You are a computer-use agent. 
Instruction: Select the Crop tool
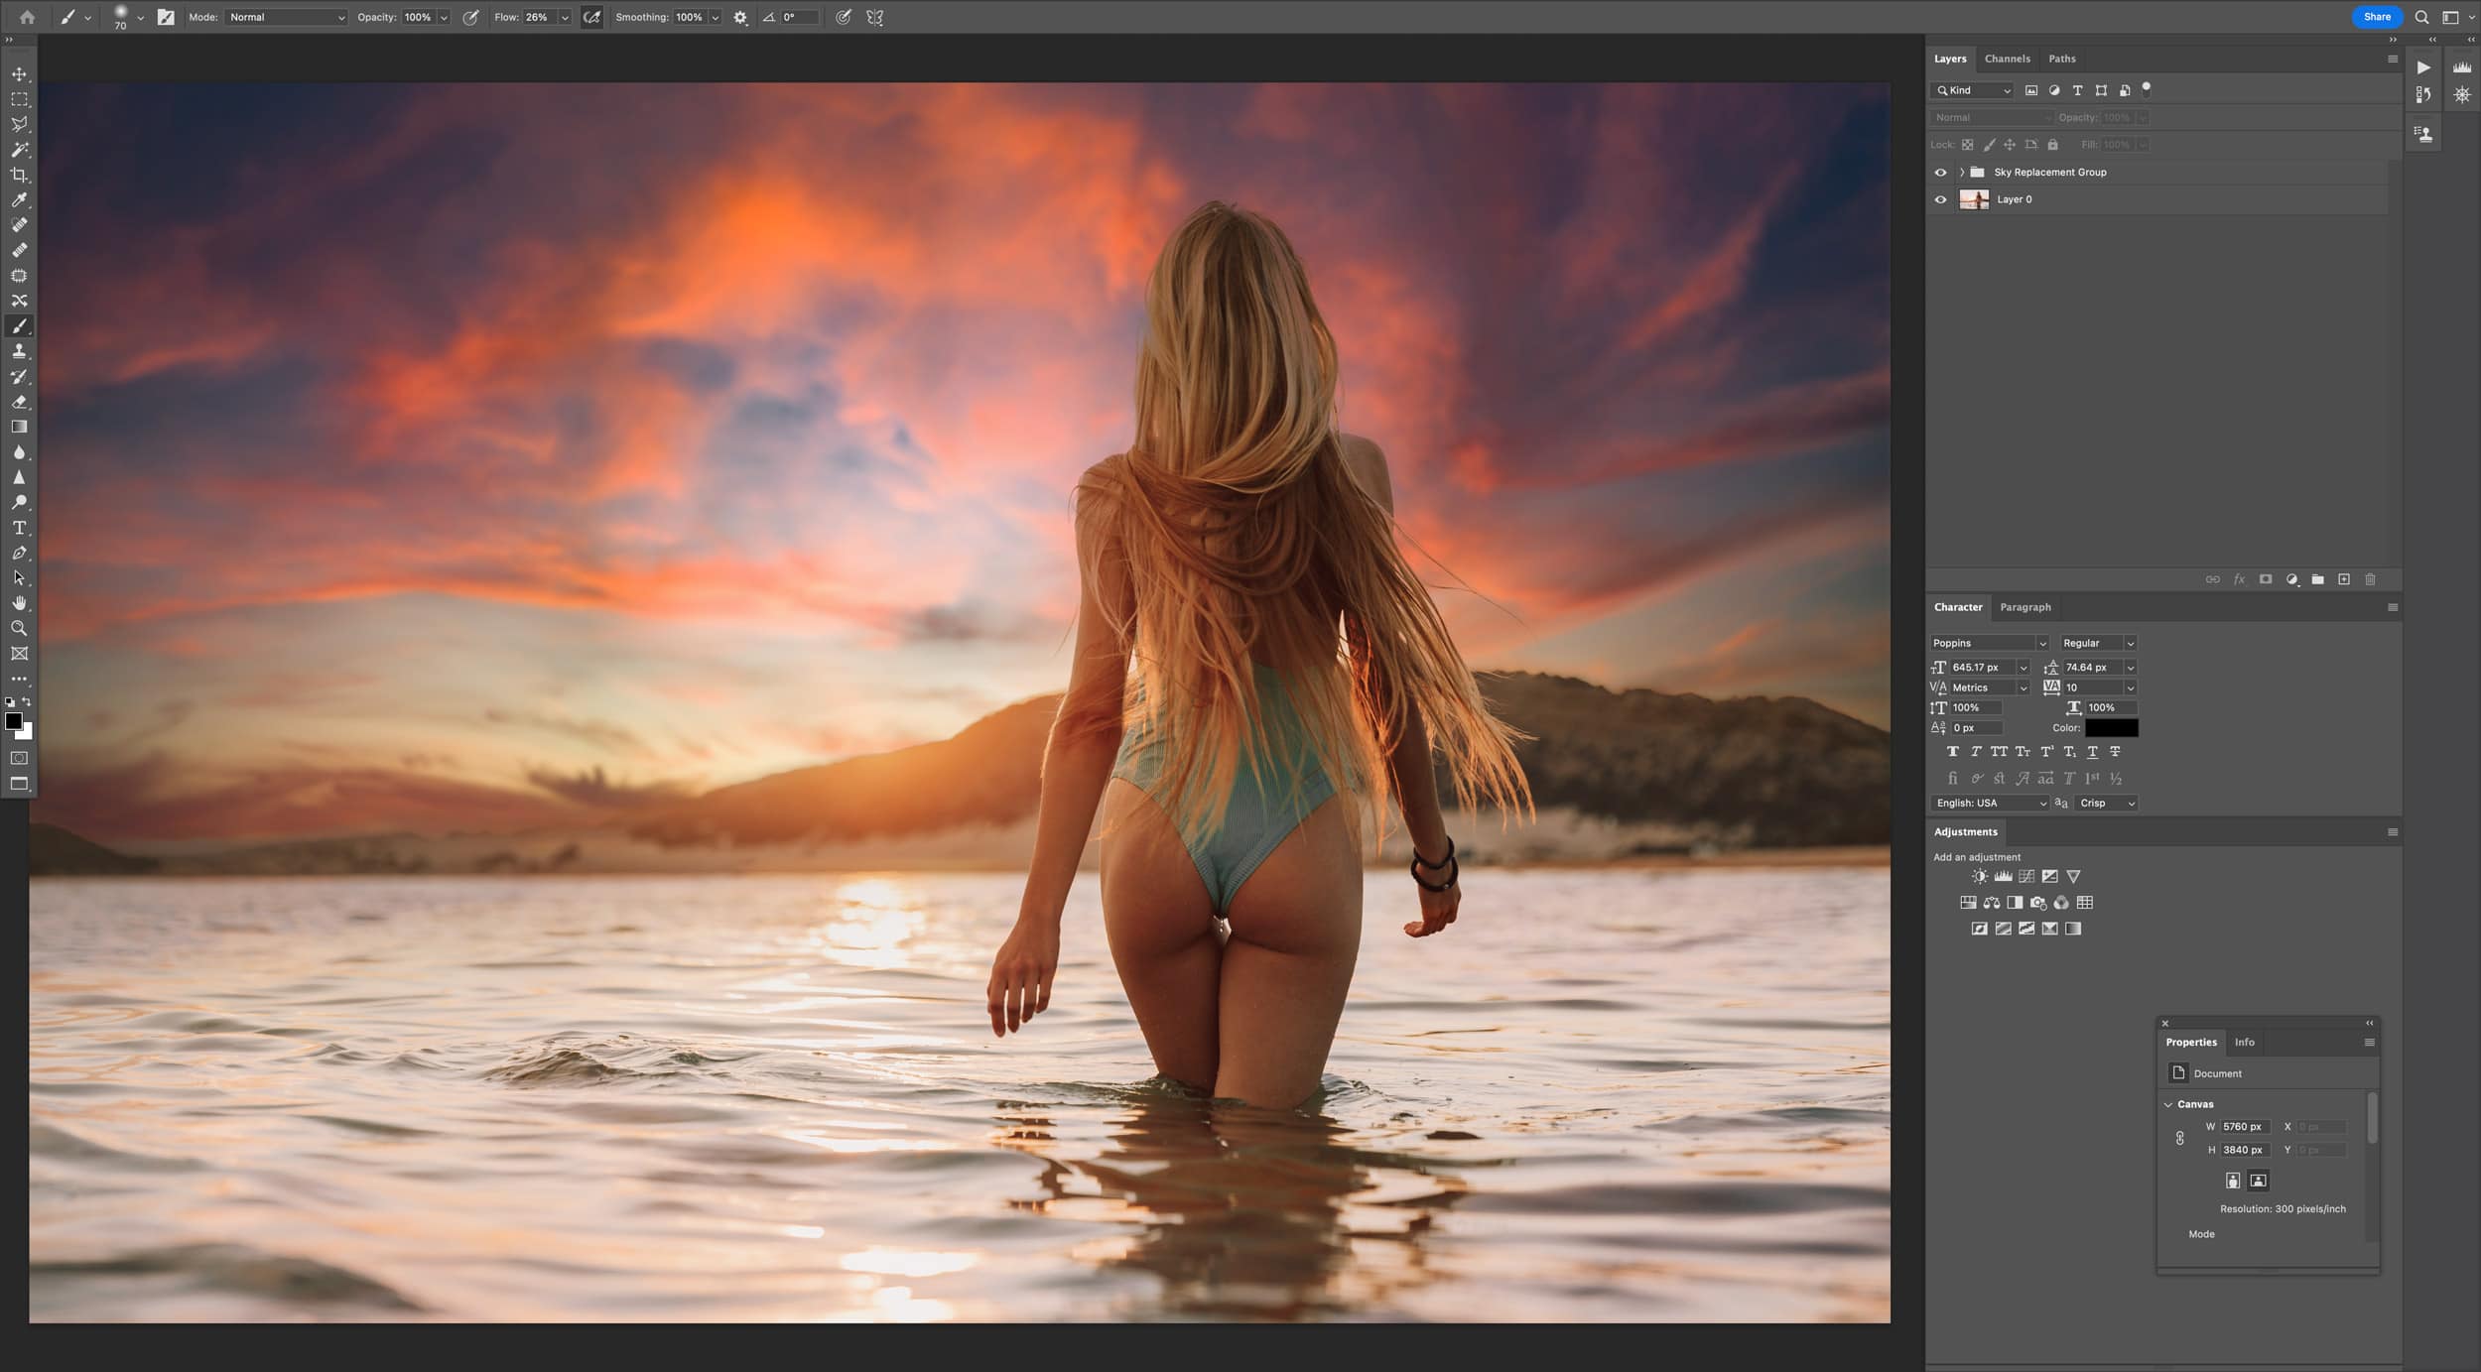tap(19, 175)
